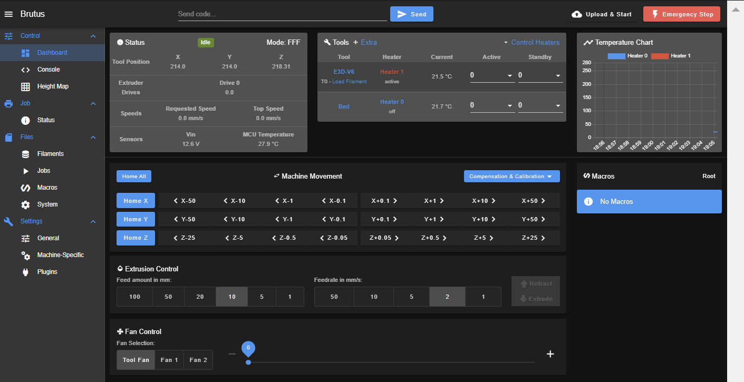Collapse the Files sidebar group
744x382 pixels.
93,137
